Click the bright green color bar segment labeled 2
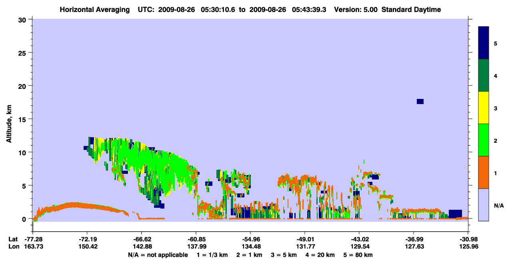Screen dimensions: 520x266 [484, 140]
